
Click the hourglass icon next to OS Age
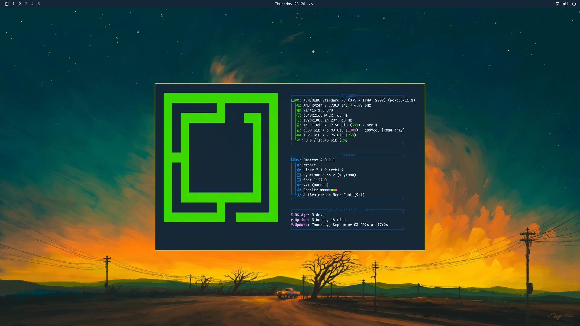click(x=292, y=215)
